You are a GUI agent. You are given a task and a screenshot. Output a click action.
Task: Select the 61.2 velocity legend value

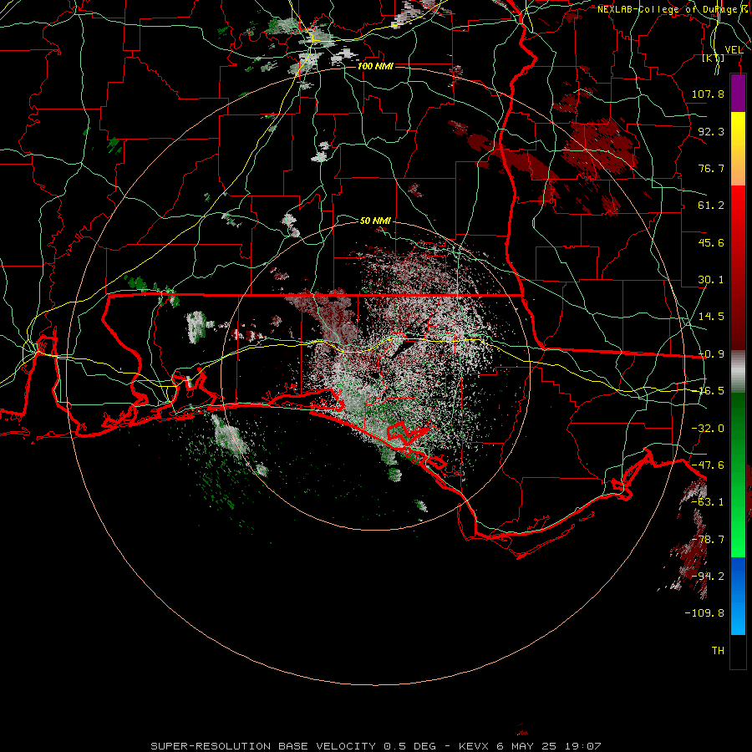click(x=711, y=206)
